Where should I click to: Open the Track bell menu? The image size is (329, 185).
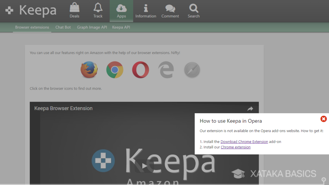pos(98,11)
